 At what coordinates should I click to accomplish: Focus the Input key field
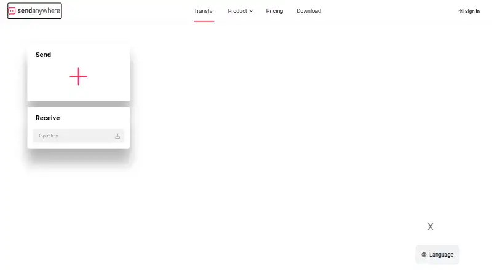click(x=79, y=136)
